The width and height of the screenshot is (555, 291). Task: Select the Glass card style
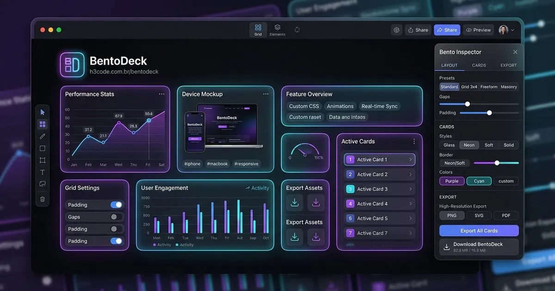(449, 145)
